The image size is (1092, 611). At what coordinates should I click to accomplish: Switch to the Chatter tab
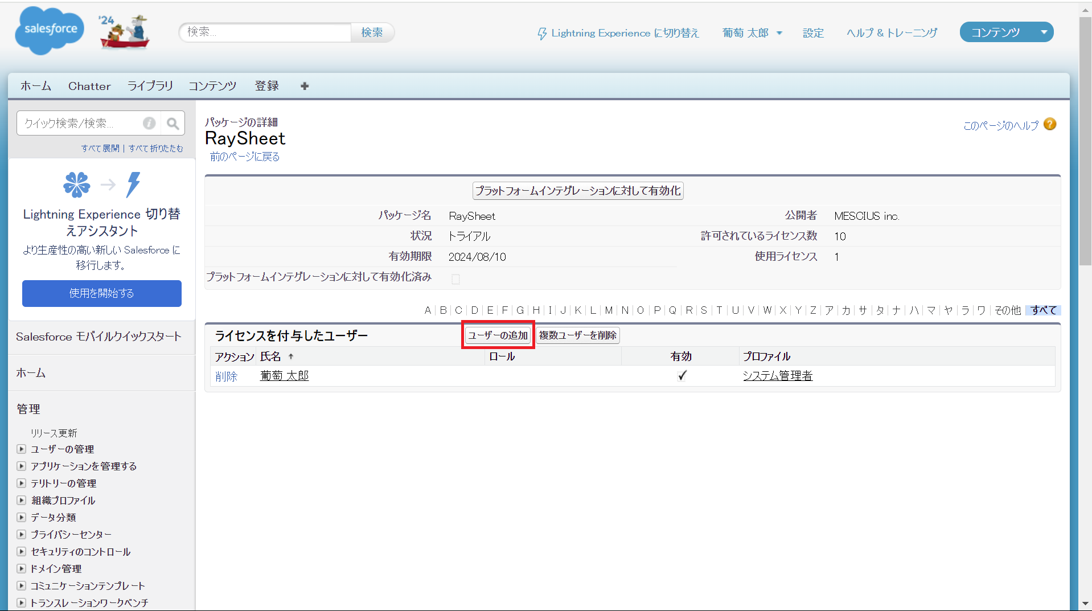point(89,86)
